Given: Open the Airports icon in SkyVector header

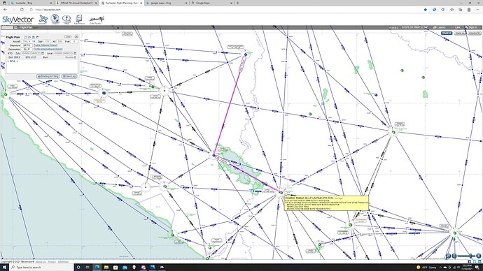Looking at the screenshot, I should (x=43, y=19).
